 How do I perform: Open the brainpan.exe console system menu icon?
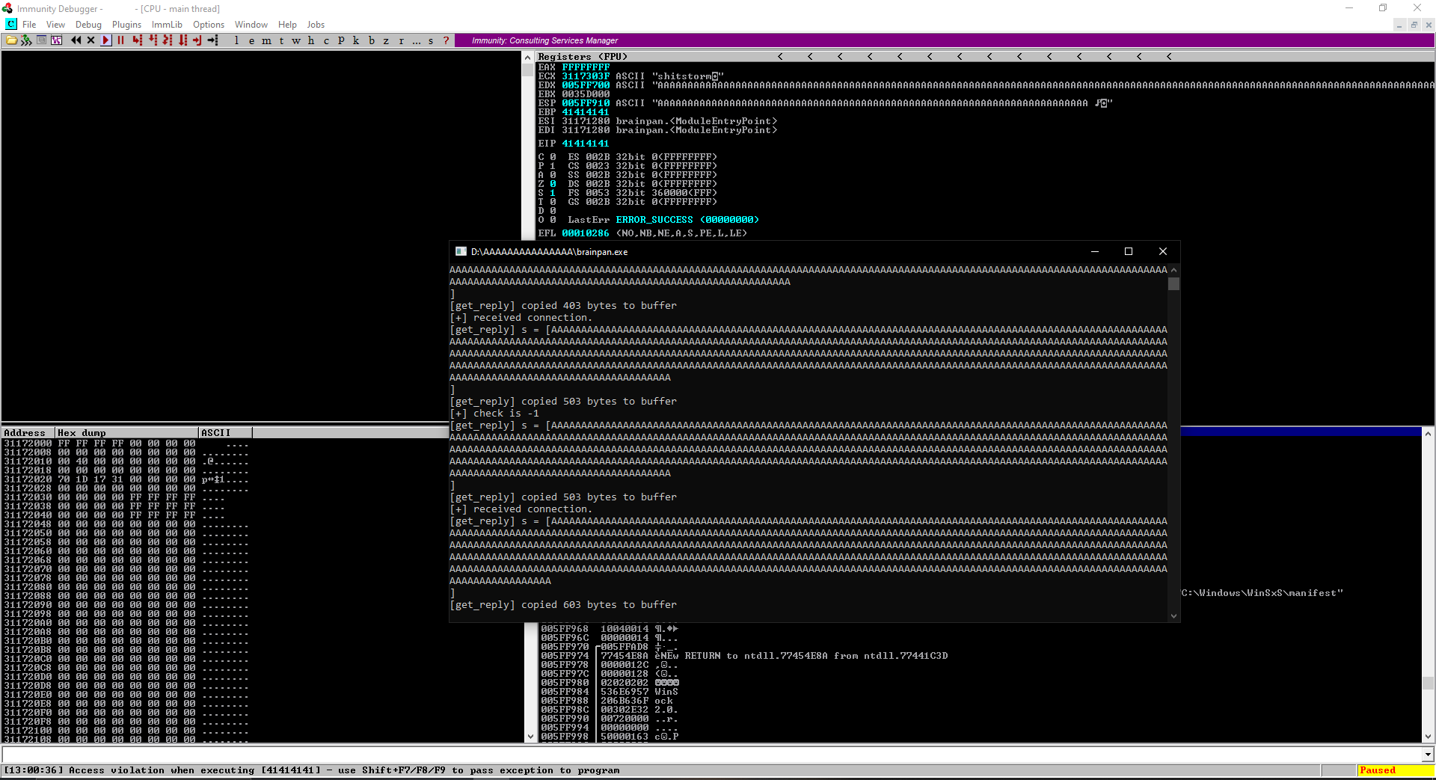coord(461,252)
